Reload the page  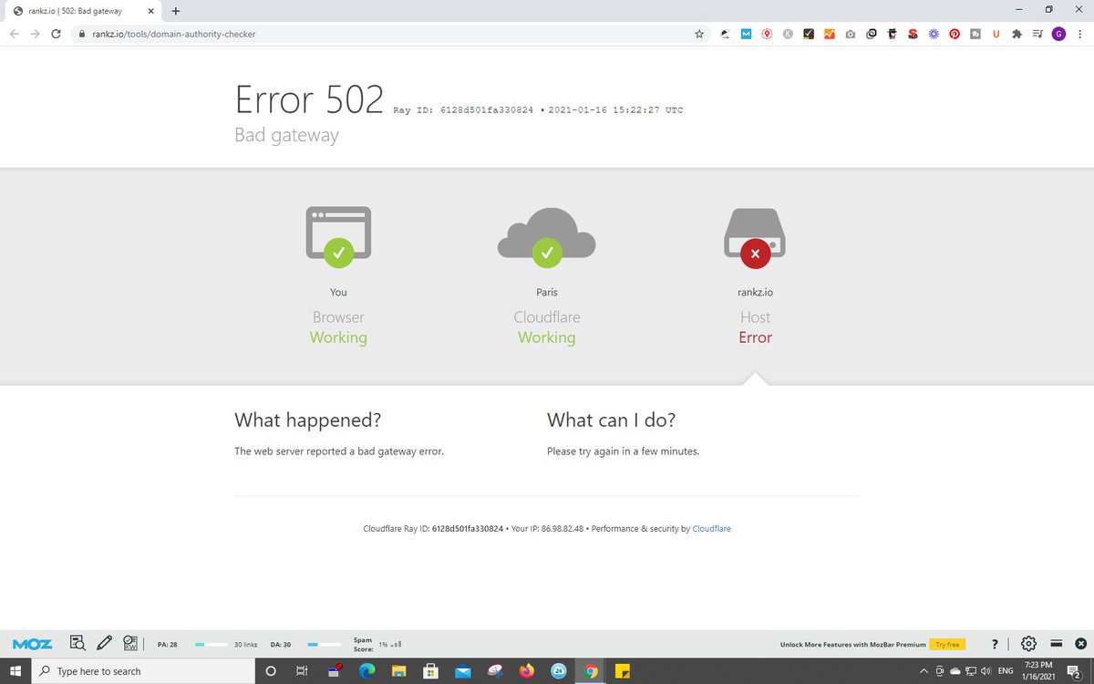pyautogui.click(x=57, y=34)
